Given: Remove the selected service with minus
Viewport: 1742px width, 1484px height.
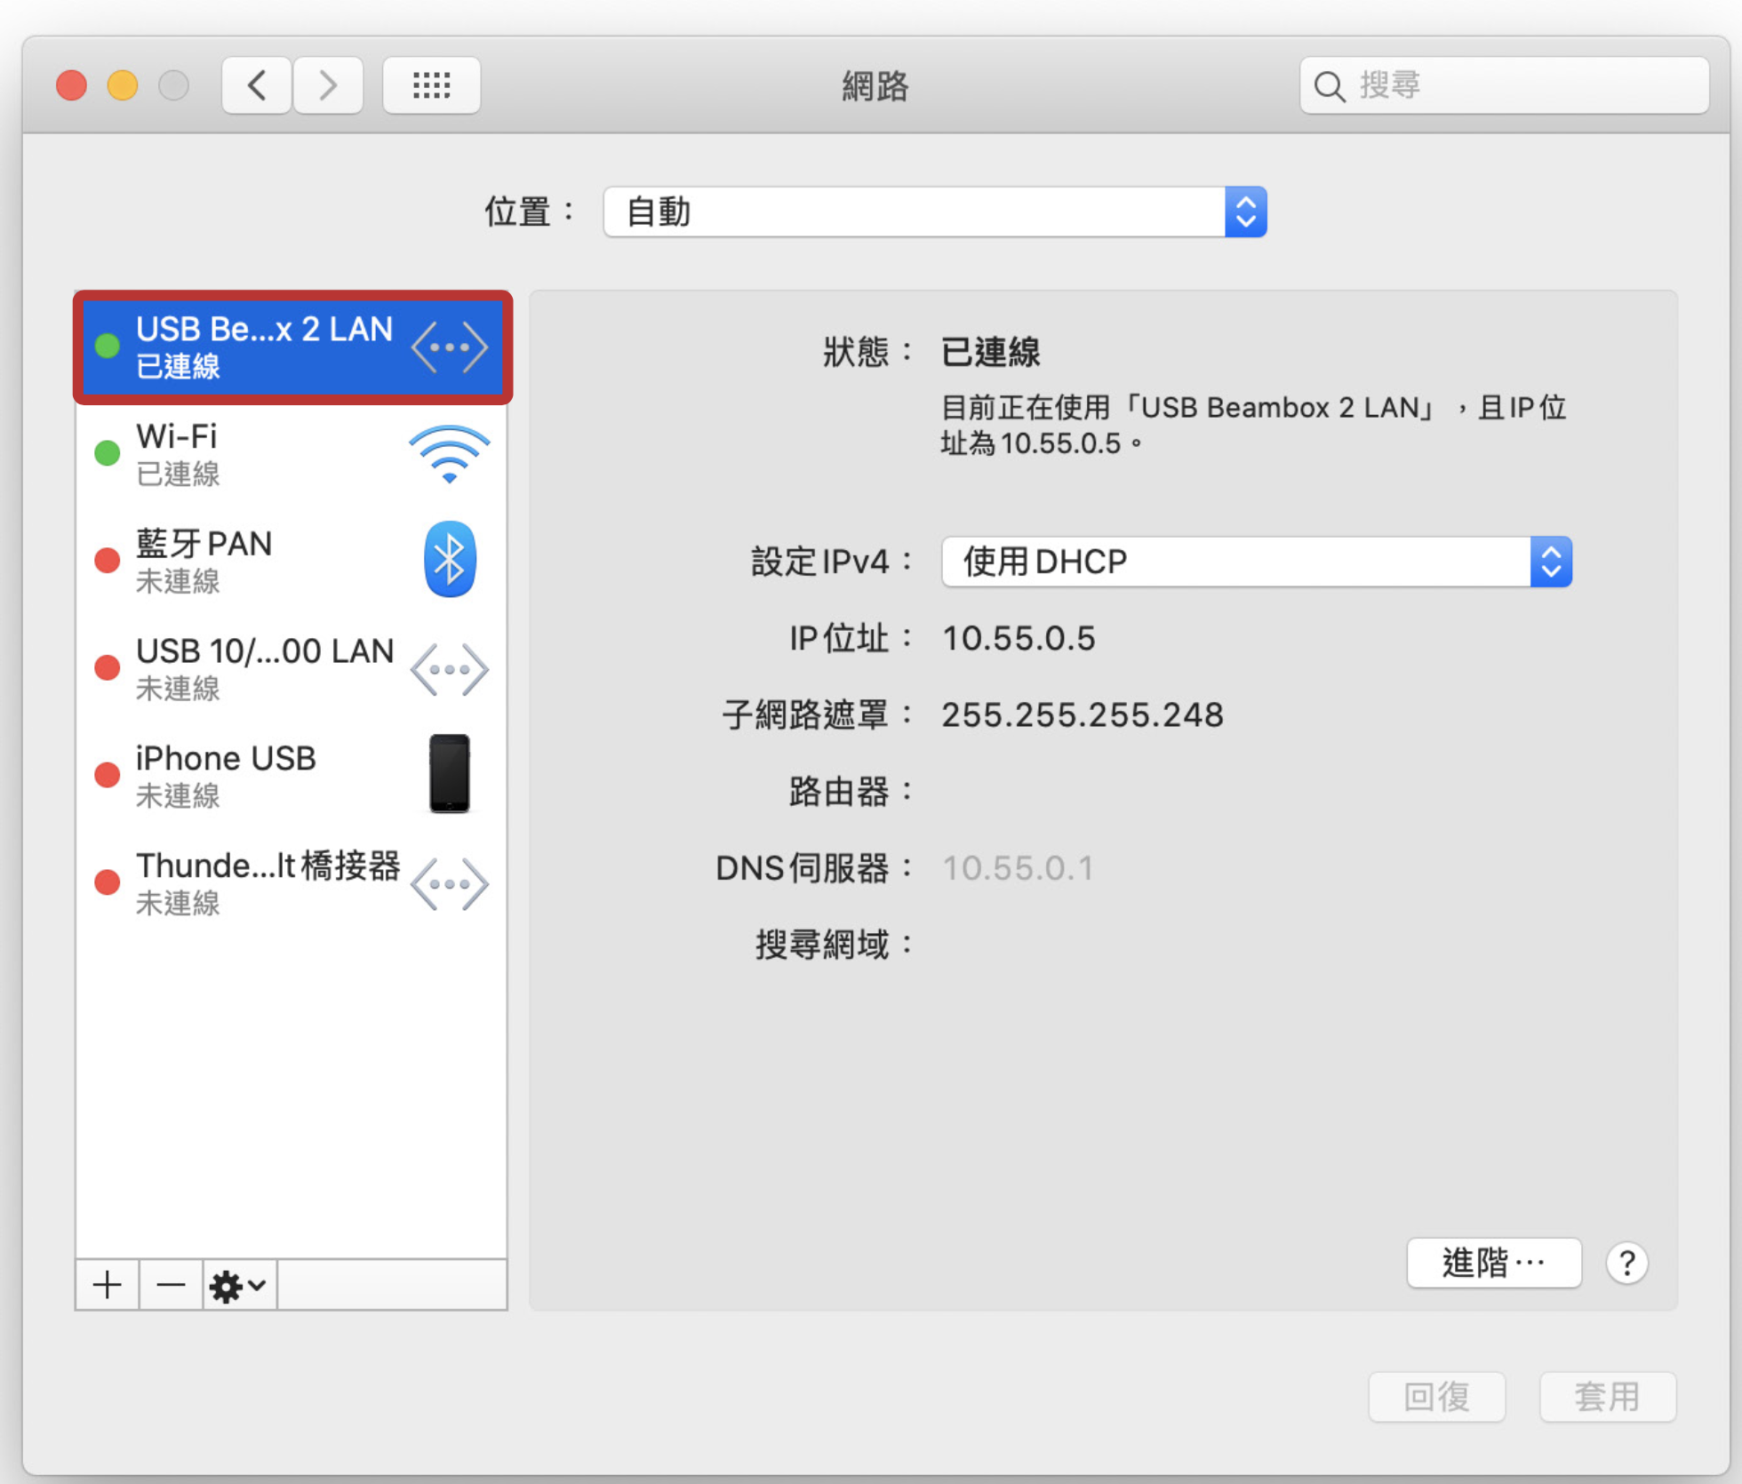Looking at the screenshot, I should [x=171, y=1285].
